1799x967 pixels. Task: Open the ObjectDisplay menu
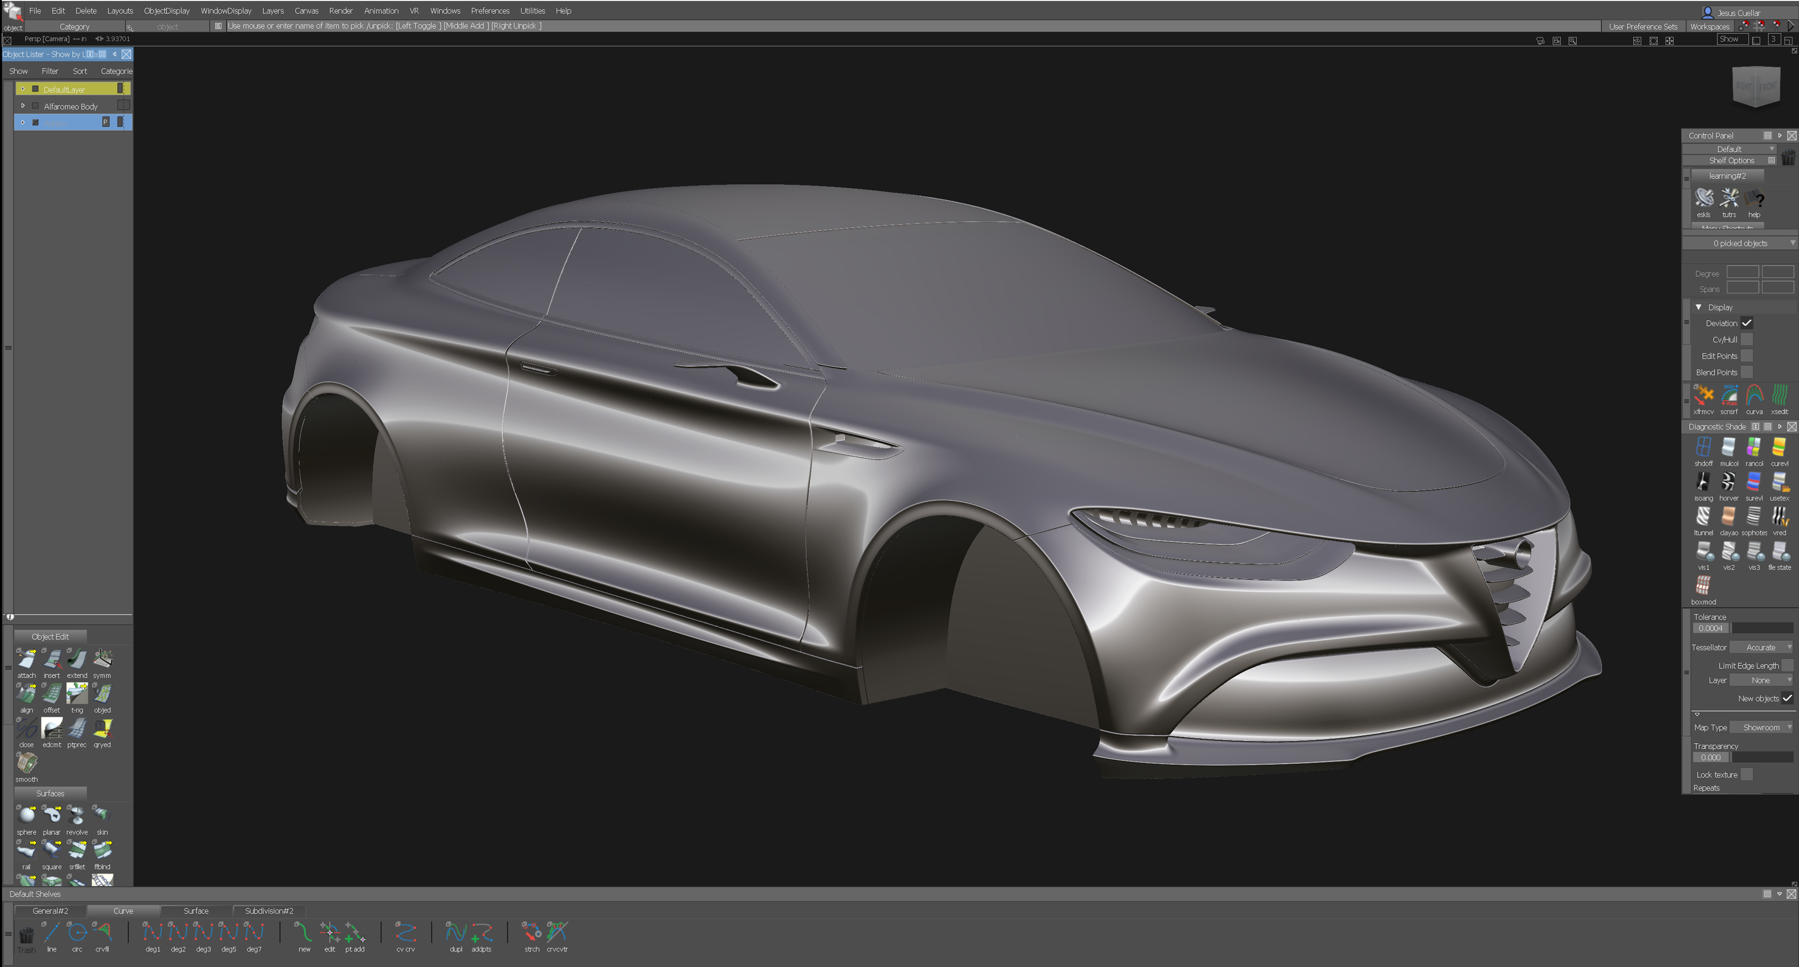point(166,10)
